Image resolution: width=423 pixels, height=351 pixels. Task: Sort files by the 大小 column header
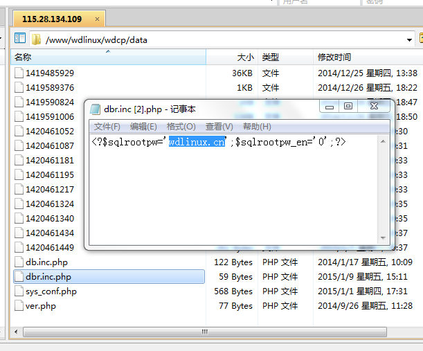[x=245, y=57]
